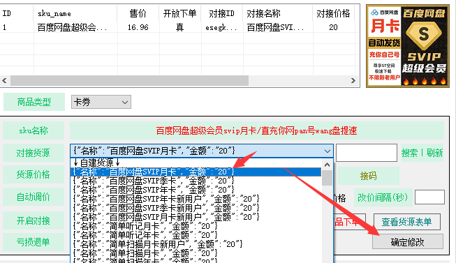Click the search text field beside 搜索

(367, 153)
